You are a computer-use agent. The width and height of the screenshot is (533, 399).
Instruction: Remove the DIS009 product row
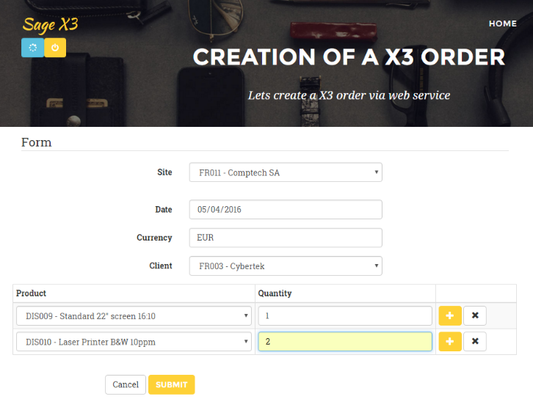(x=475, y=316)
